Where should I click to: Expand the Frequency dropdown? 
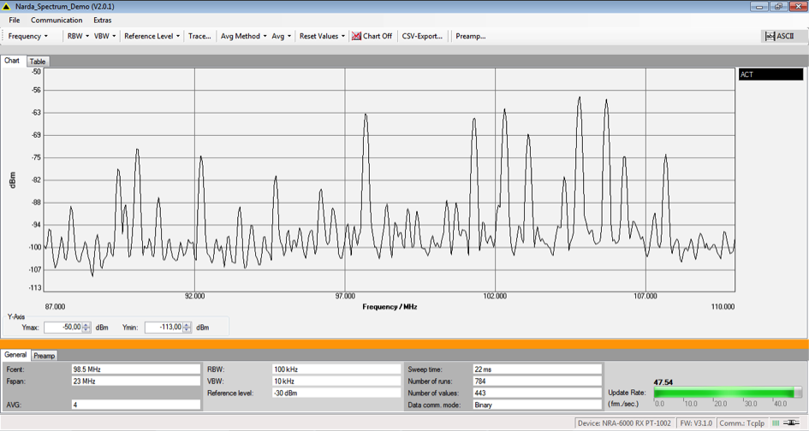[28, 36]
